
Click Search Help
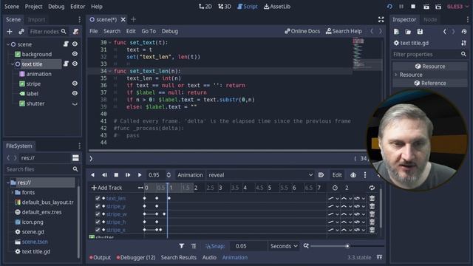(344, 31)
